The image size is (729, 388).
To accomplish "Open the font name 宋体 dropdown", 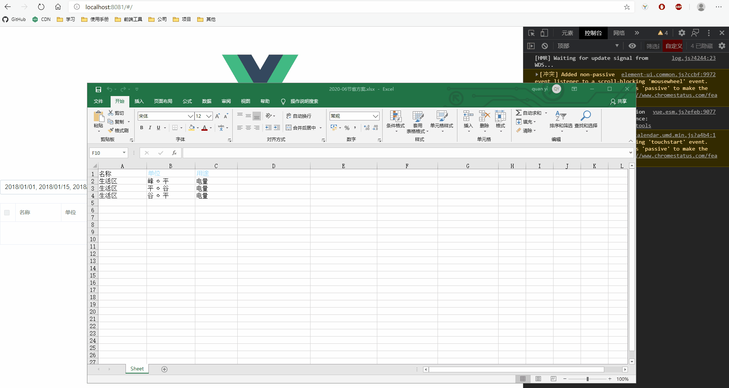I will pos(190,116).
